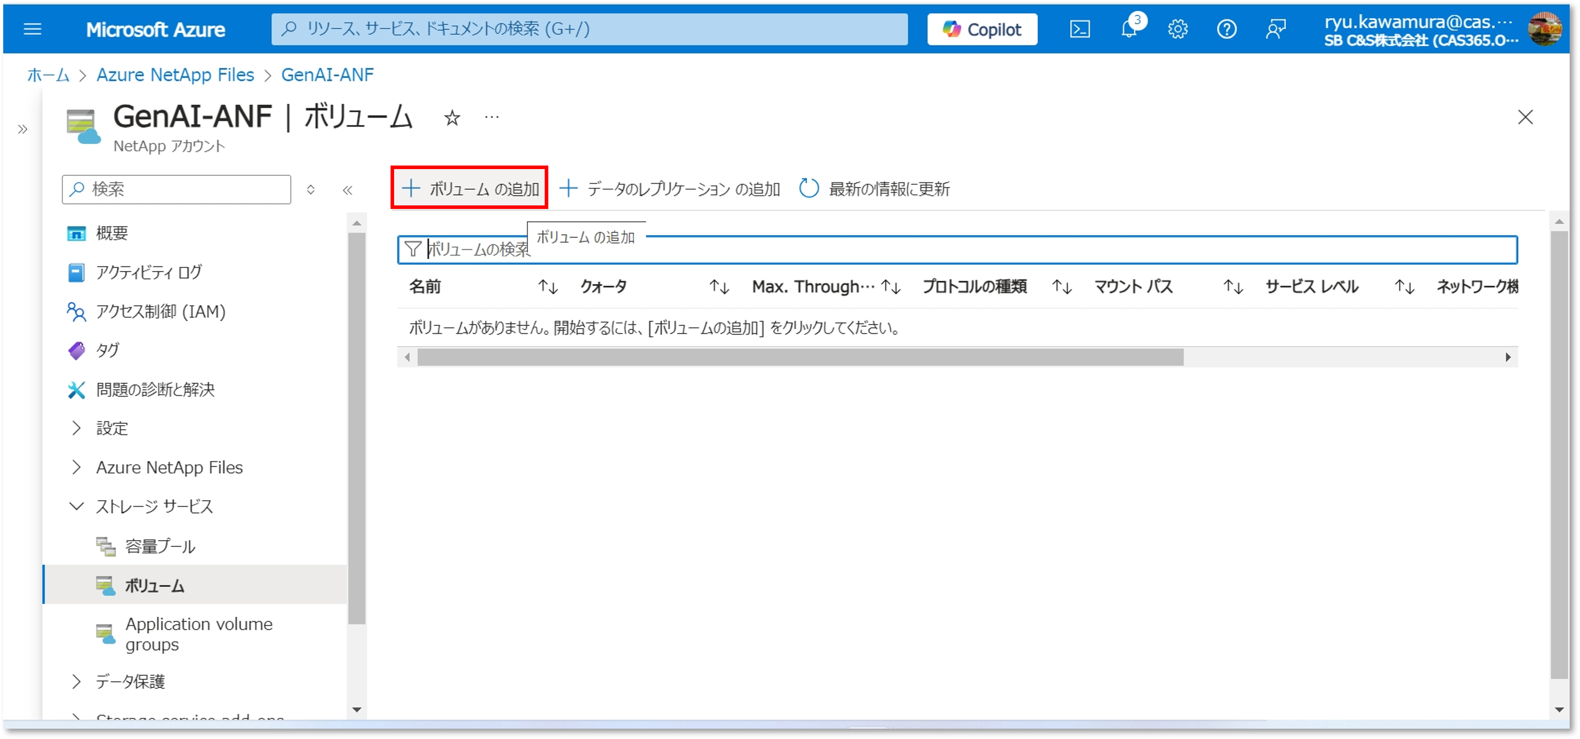Click the ボリュームの検索 filter field

957,250
